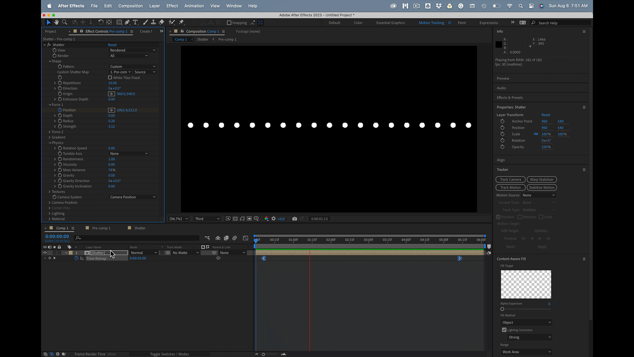Take a snapshot with camera icon
Viewport: 634px width, 357px height.
click(295, 219)
